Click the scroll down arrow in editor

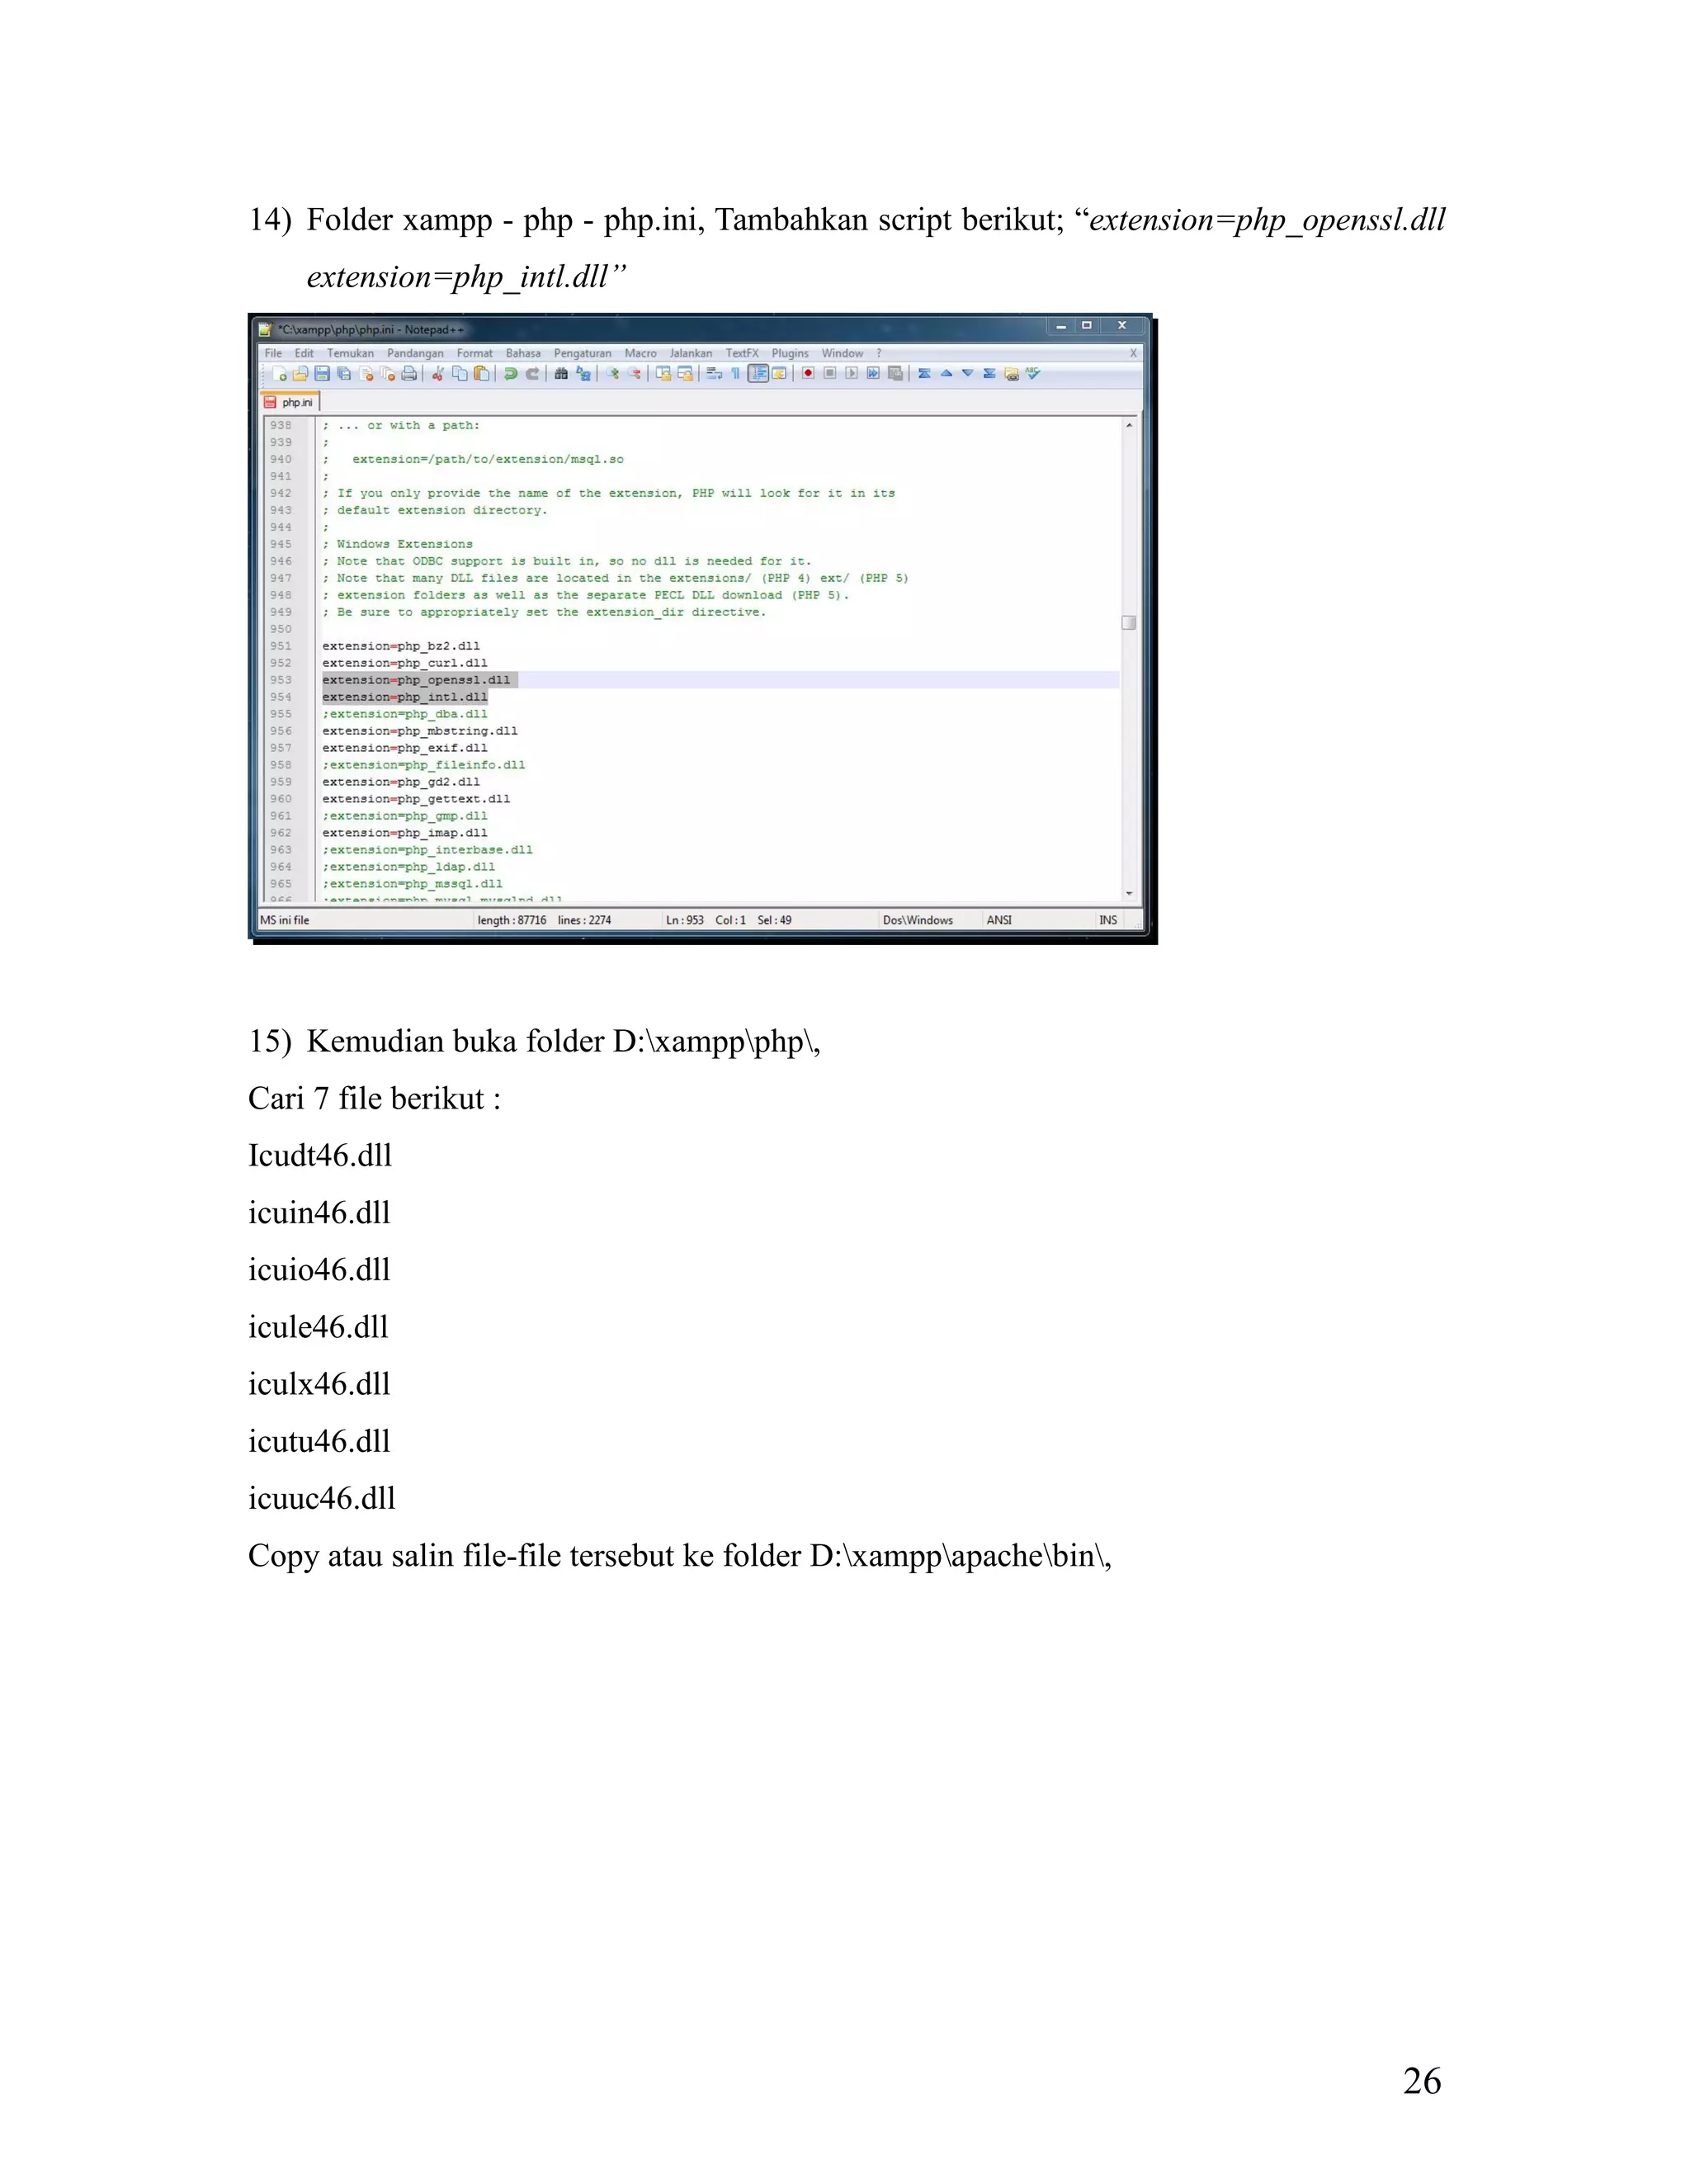click(1129, 893)
